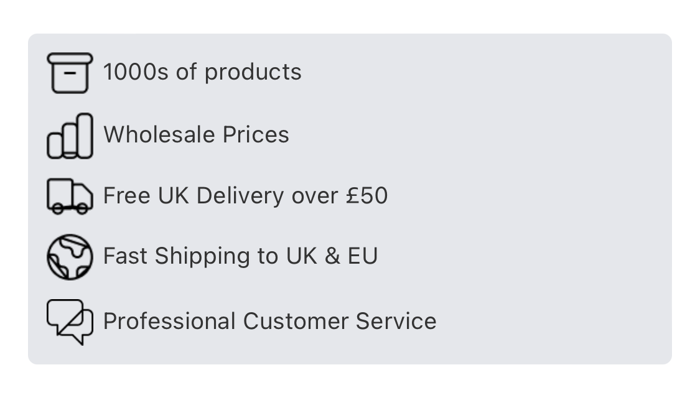The image size is (700, 403).
Task: Click the speech bubbles customer service icon
Action: click(70, 322)
